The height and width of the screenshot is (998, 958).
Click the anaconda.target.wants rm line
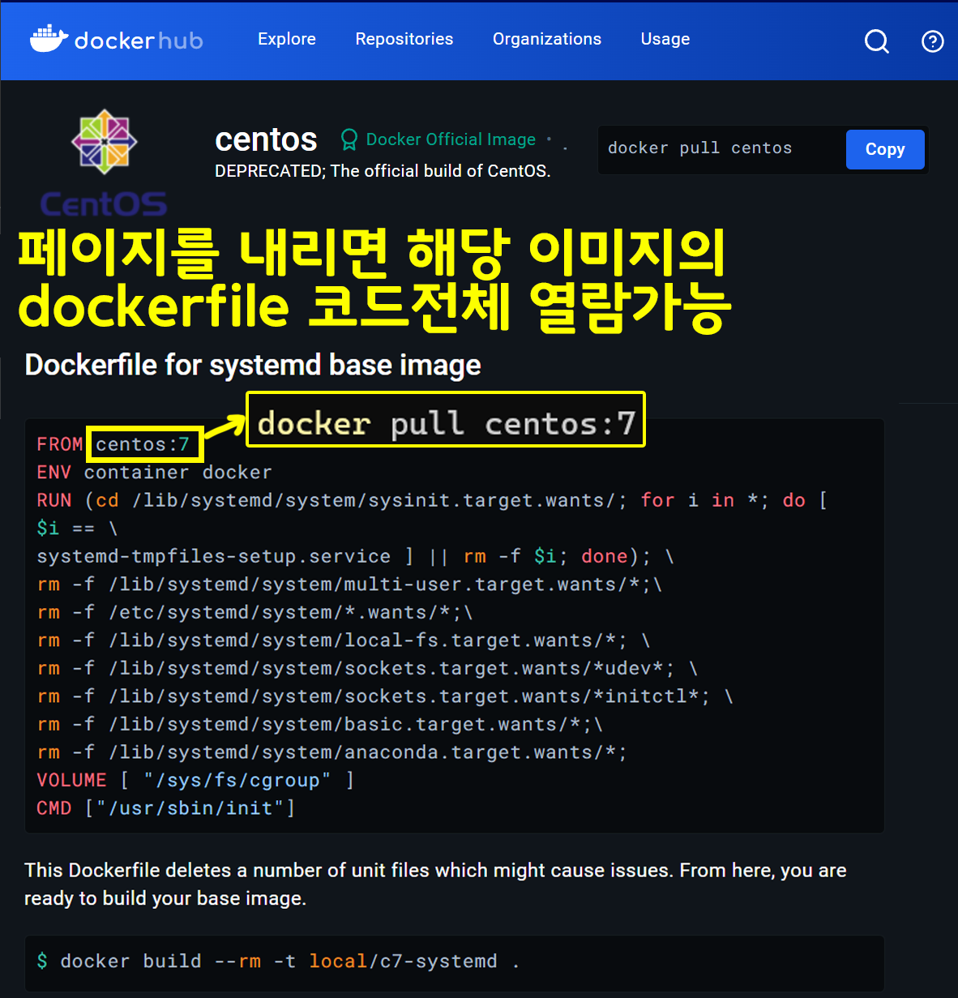tap(331, 752)
